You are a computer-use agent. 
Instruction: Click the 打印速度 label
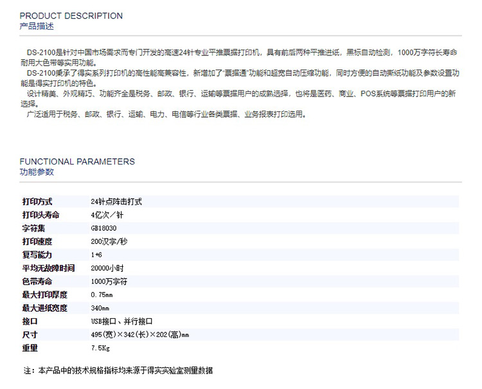tap(37, 241)
